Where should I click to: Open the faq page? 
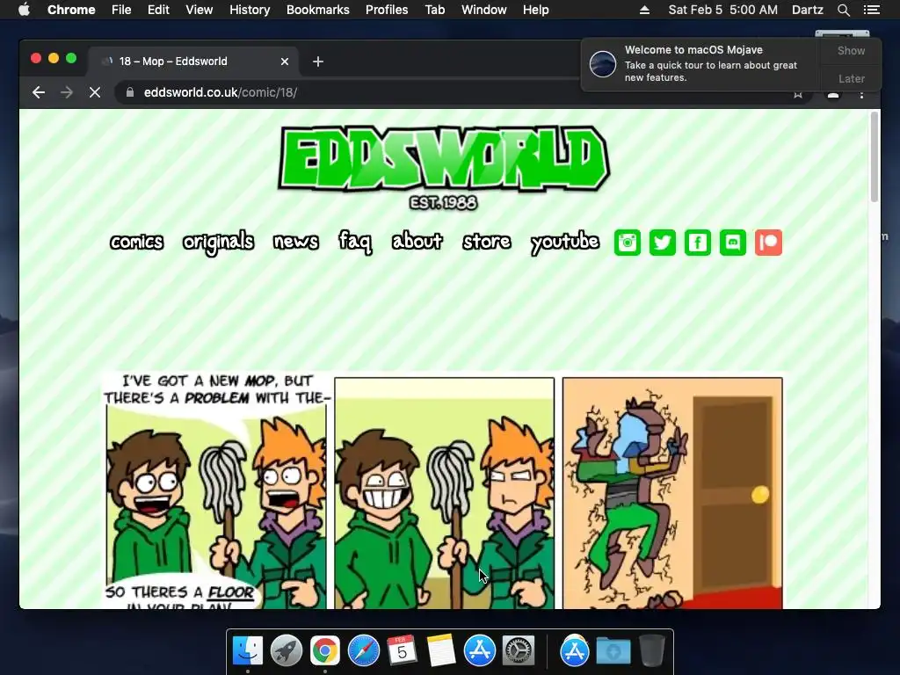(x=355, y=242)
